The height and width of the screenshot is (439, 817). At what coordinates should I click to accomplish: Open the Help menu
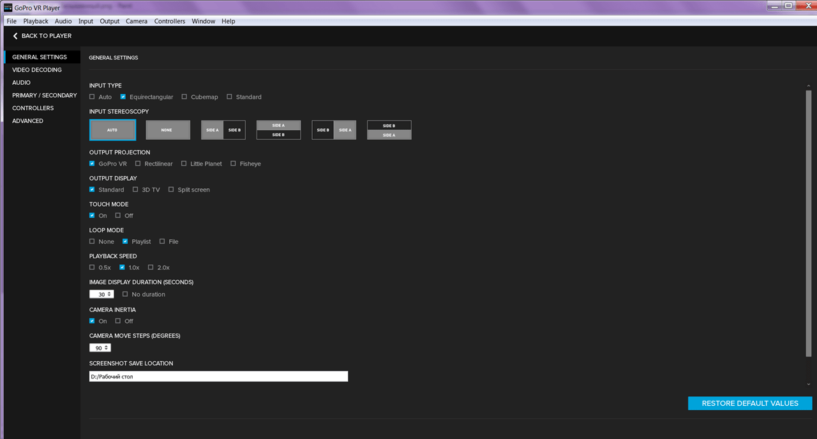tap(229, 21)
